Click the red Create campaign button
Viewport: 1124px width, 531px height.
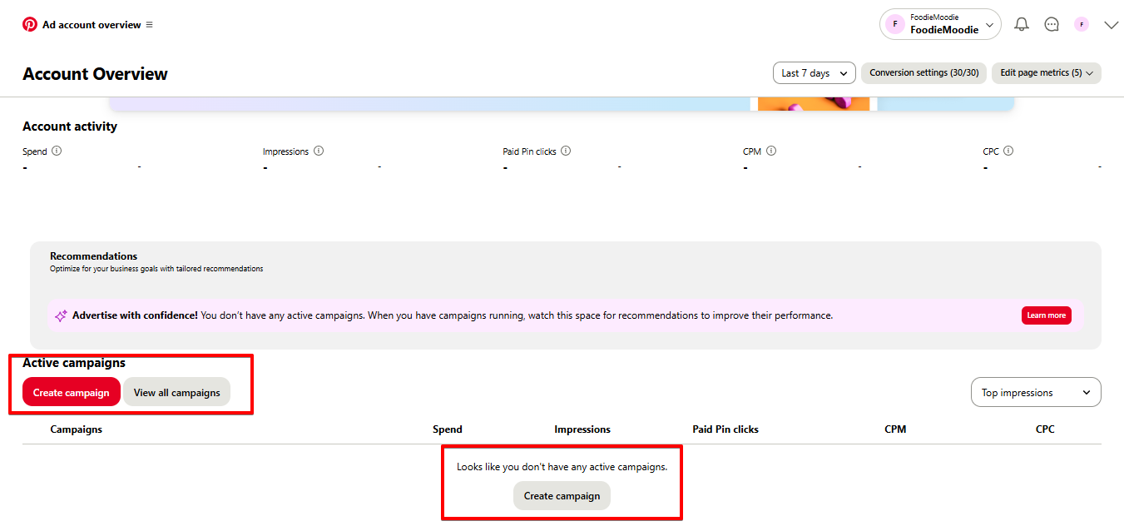[x=72, y=393]
